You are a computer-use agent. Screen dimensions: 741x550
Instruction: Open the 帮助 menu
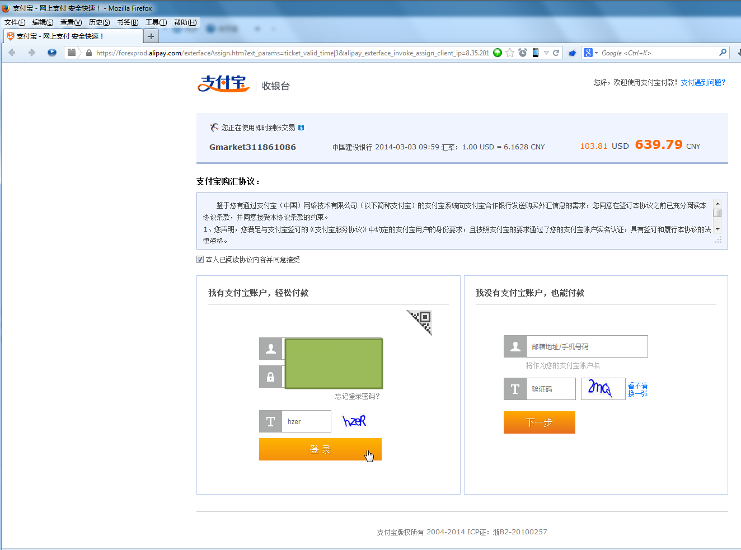[185, 22]
